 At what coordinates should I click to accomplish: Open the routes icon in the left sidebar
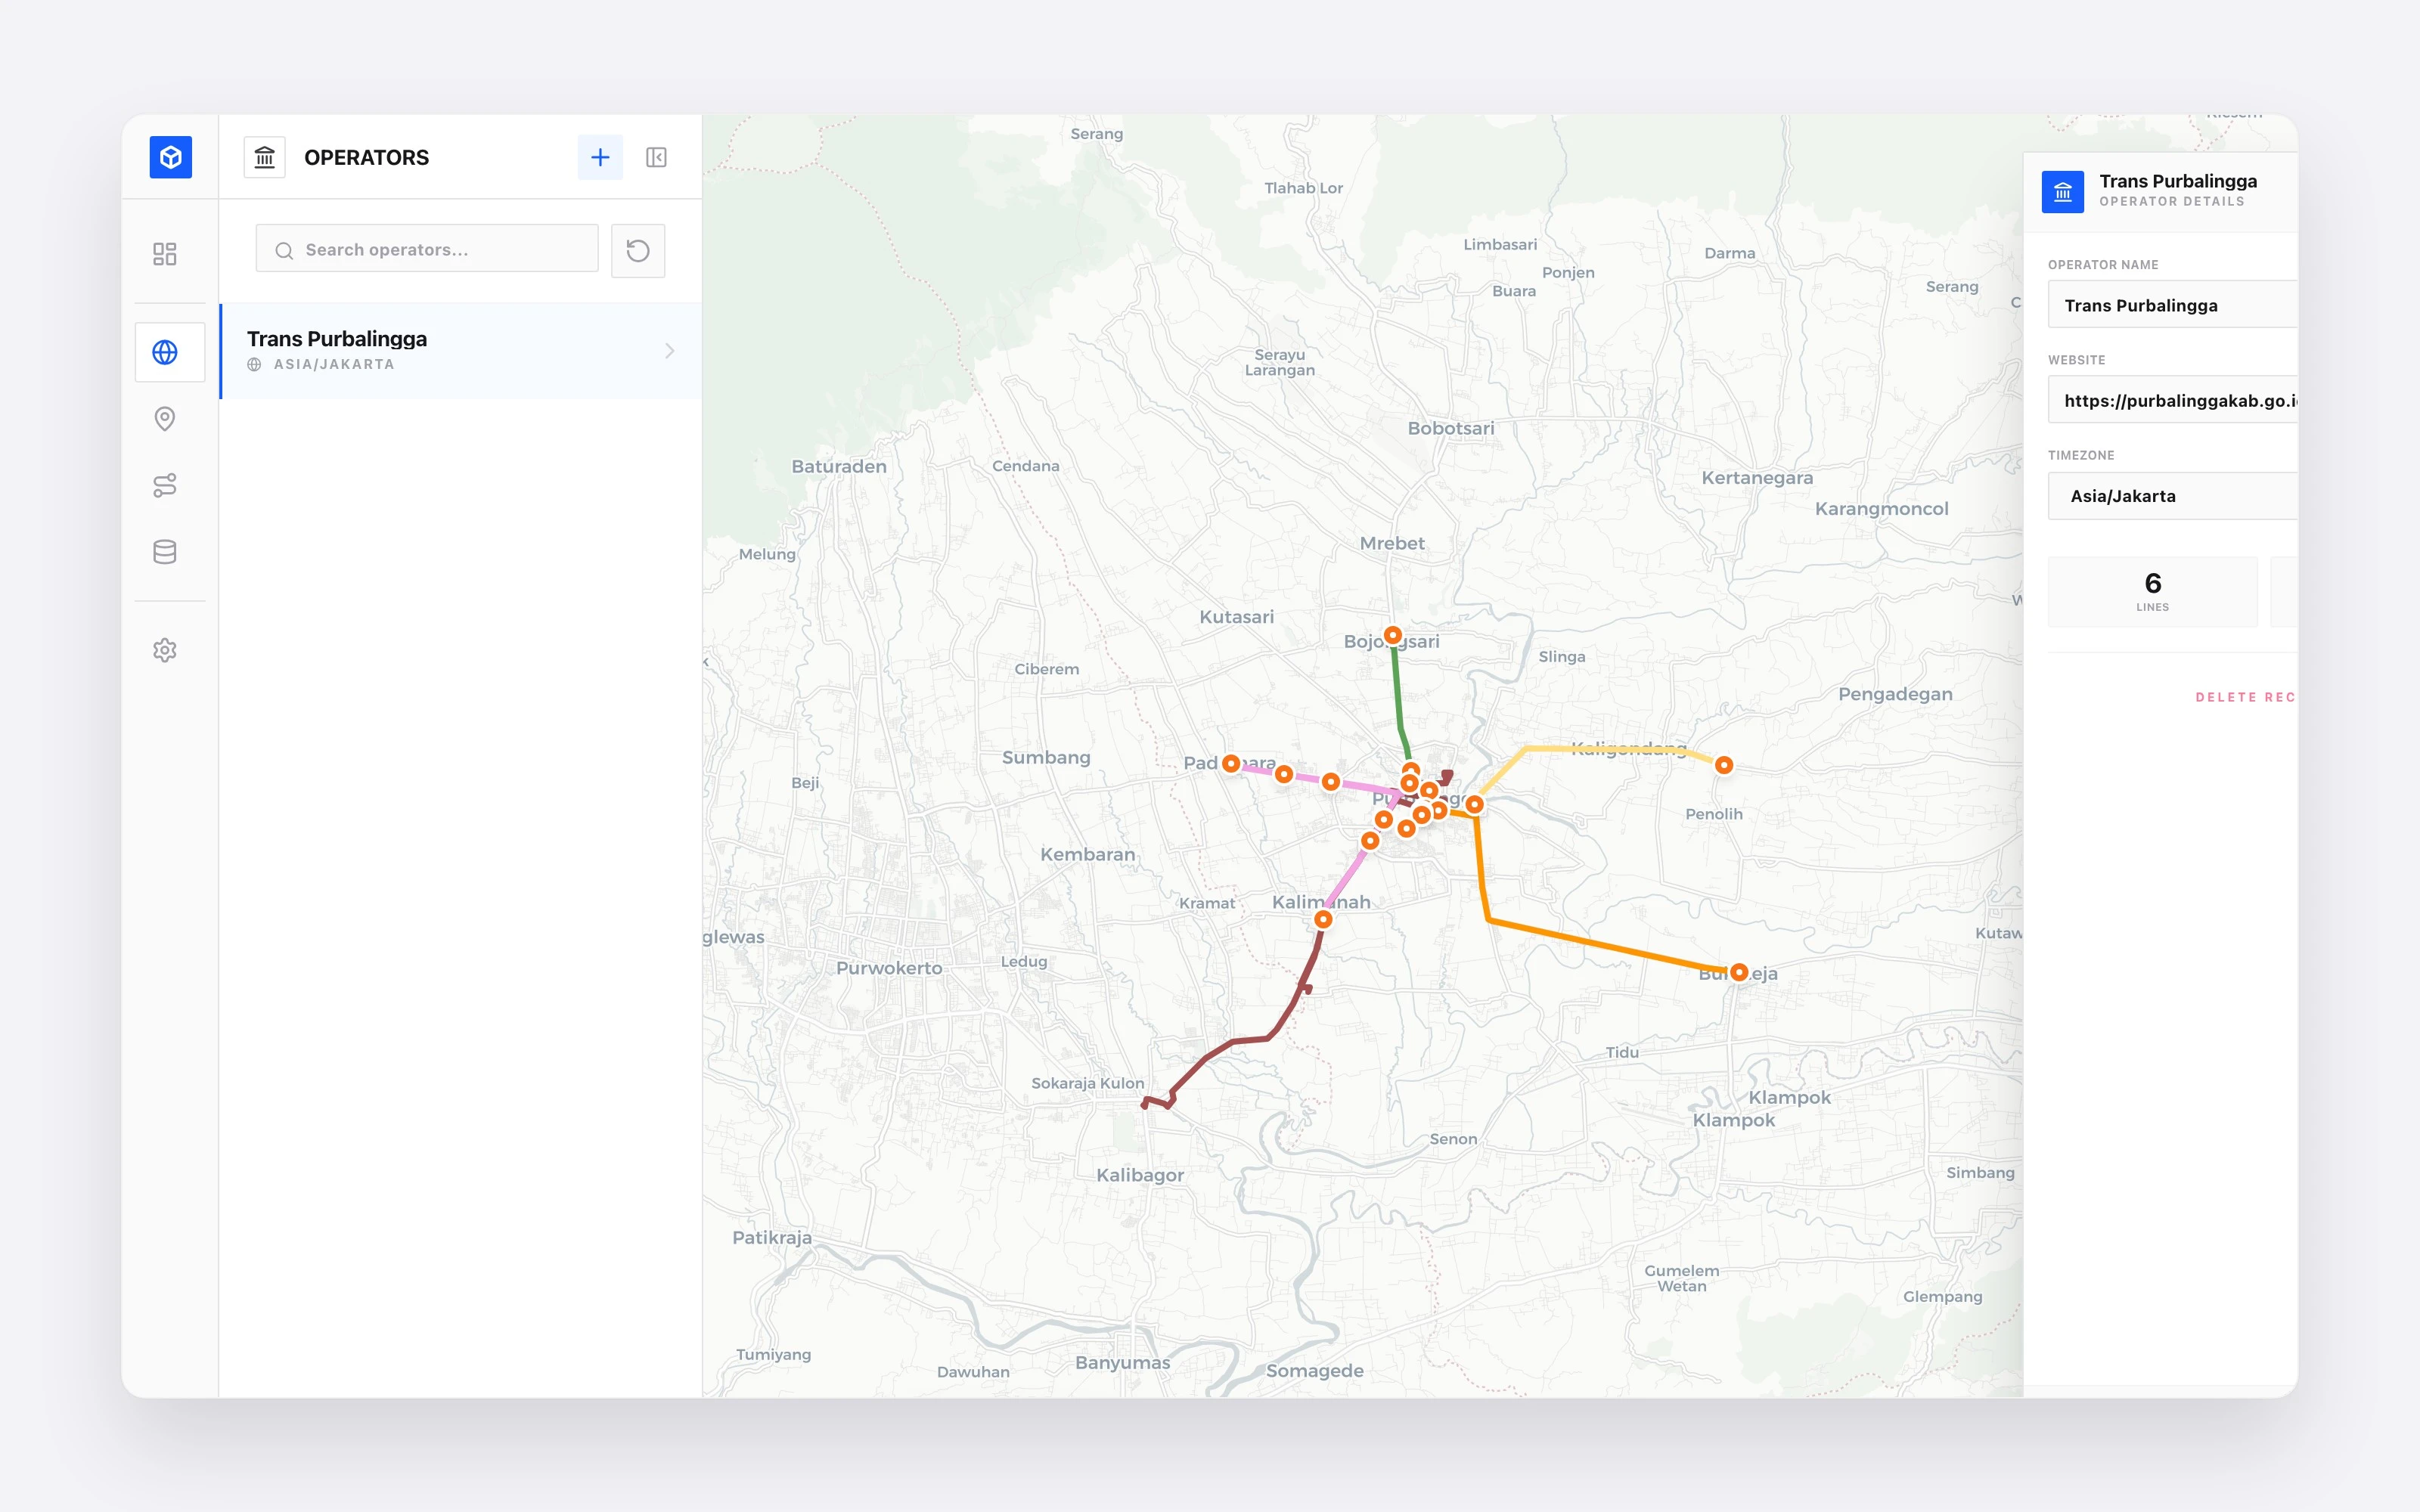click(165, 485)
